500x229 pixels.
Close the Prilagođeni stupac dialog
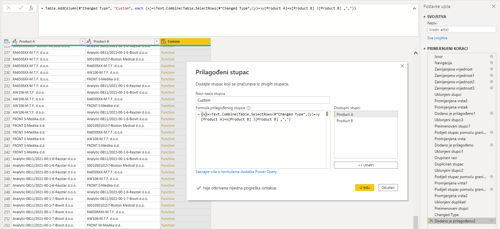pyautogui.click(x=402, y=66)
